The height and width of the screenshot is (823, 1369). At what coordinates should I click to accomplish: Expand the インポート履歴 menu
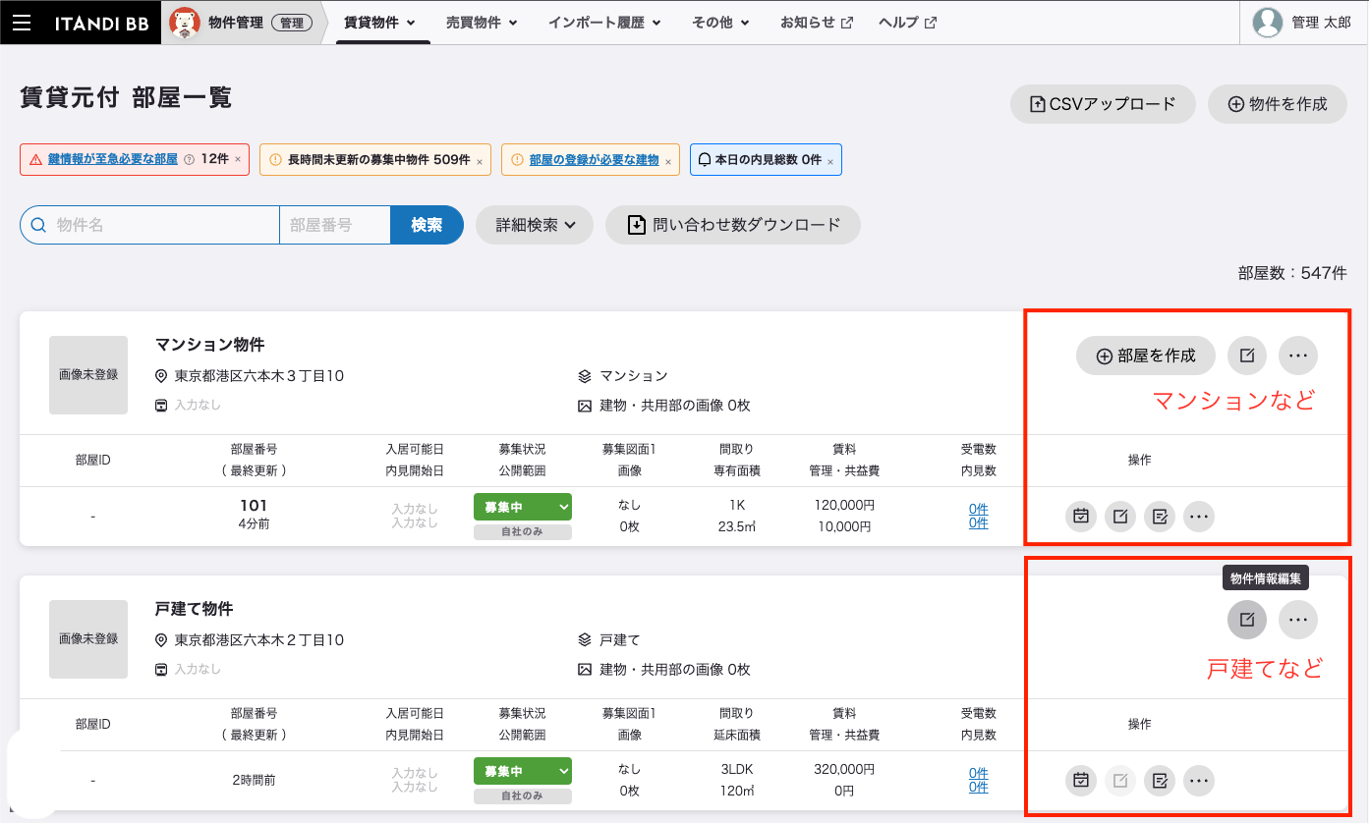click(604, 23)
